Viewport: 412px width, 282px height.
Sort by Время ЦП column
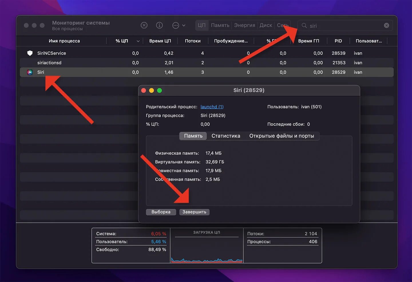(160, 41)
